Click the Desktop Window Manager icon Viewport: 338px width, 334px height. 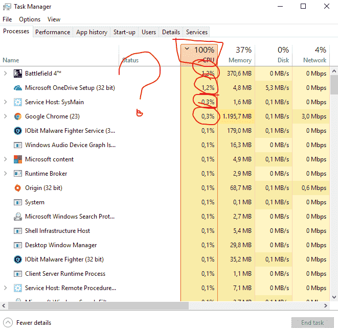(18, 245)
